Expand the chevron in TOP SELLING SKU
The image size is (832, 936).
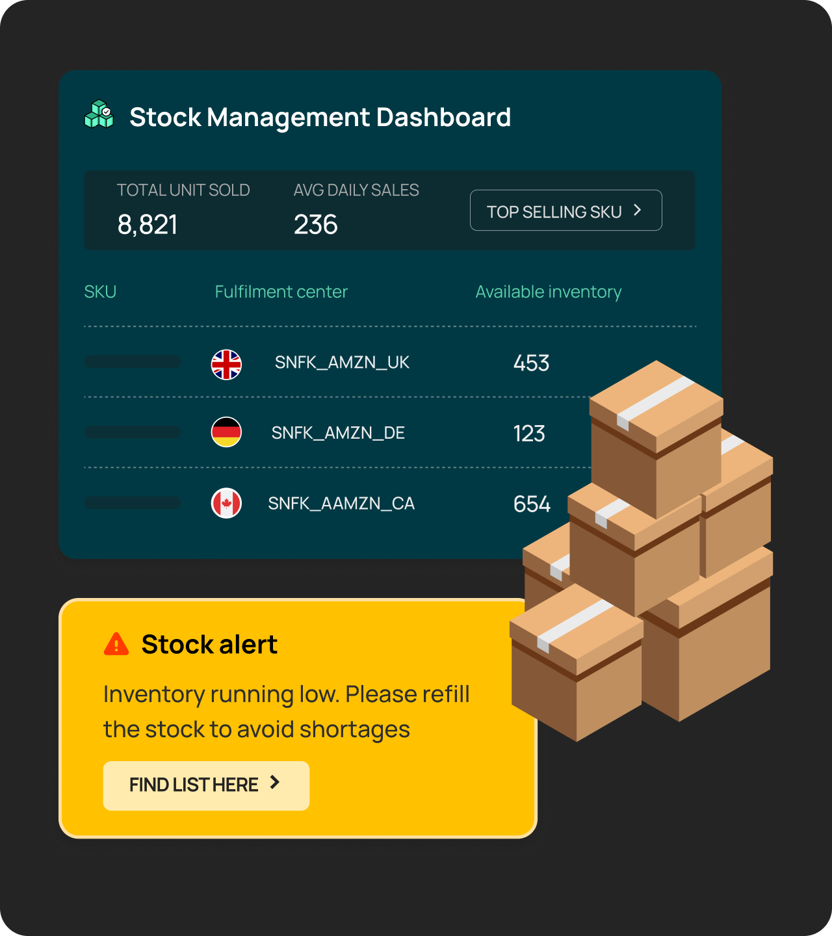[x=637, y=210]
